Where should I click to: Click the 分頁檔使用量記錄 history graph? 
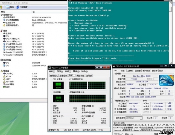[87, 99]
